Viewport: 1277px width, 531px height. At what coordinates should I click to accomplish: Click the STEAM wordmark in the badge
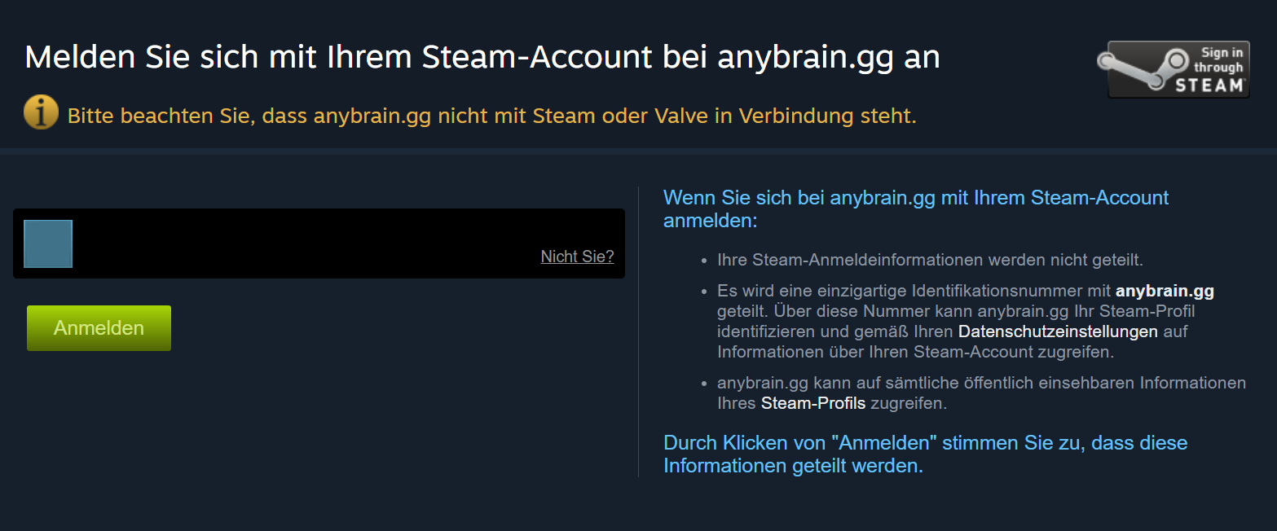click(x=1209, y=84)
